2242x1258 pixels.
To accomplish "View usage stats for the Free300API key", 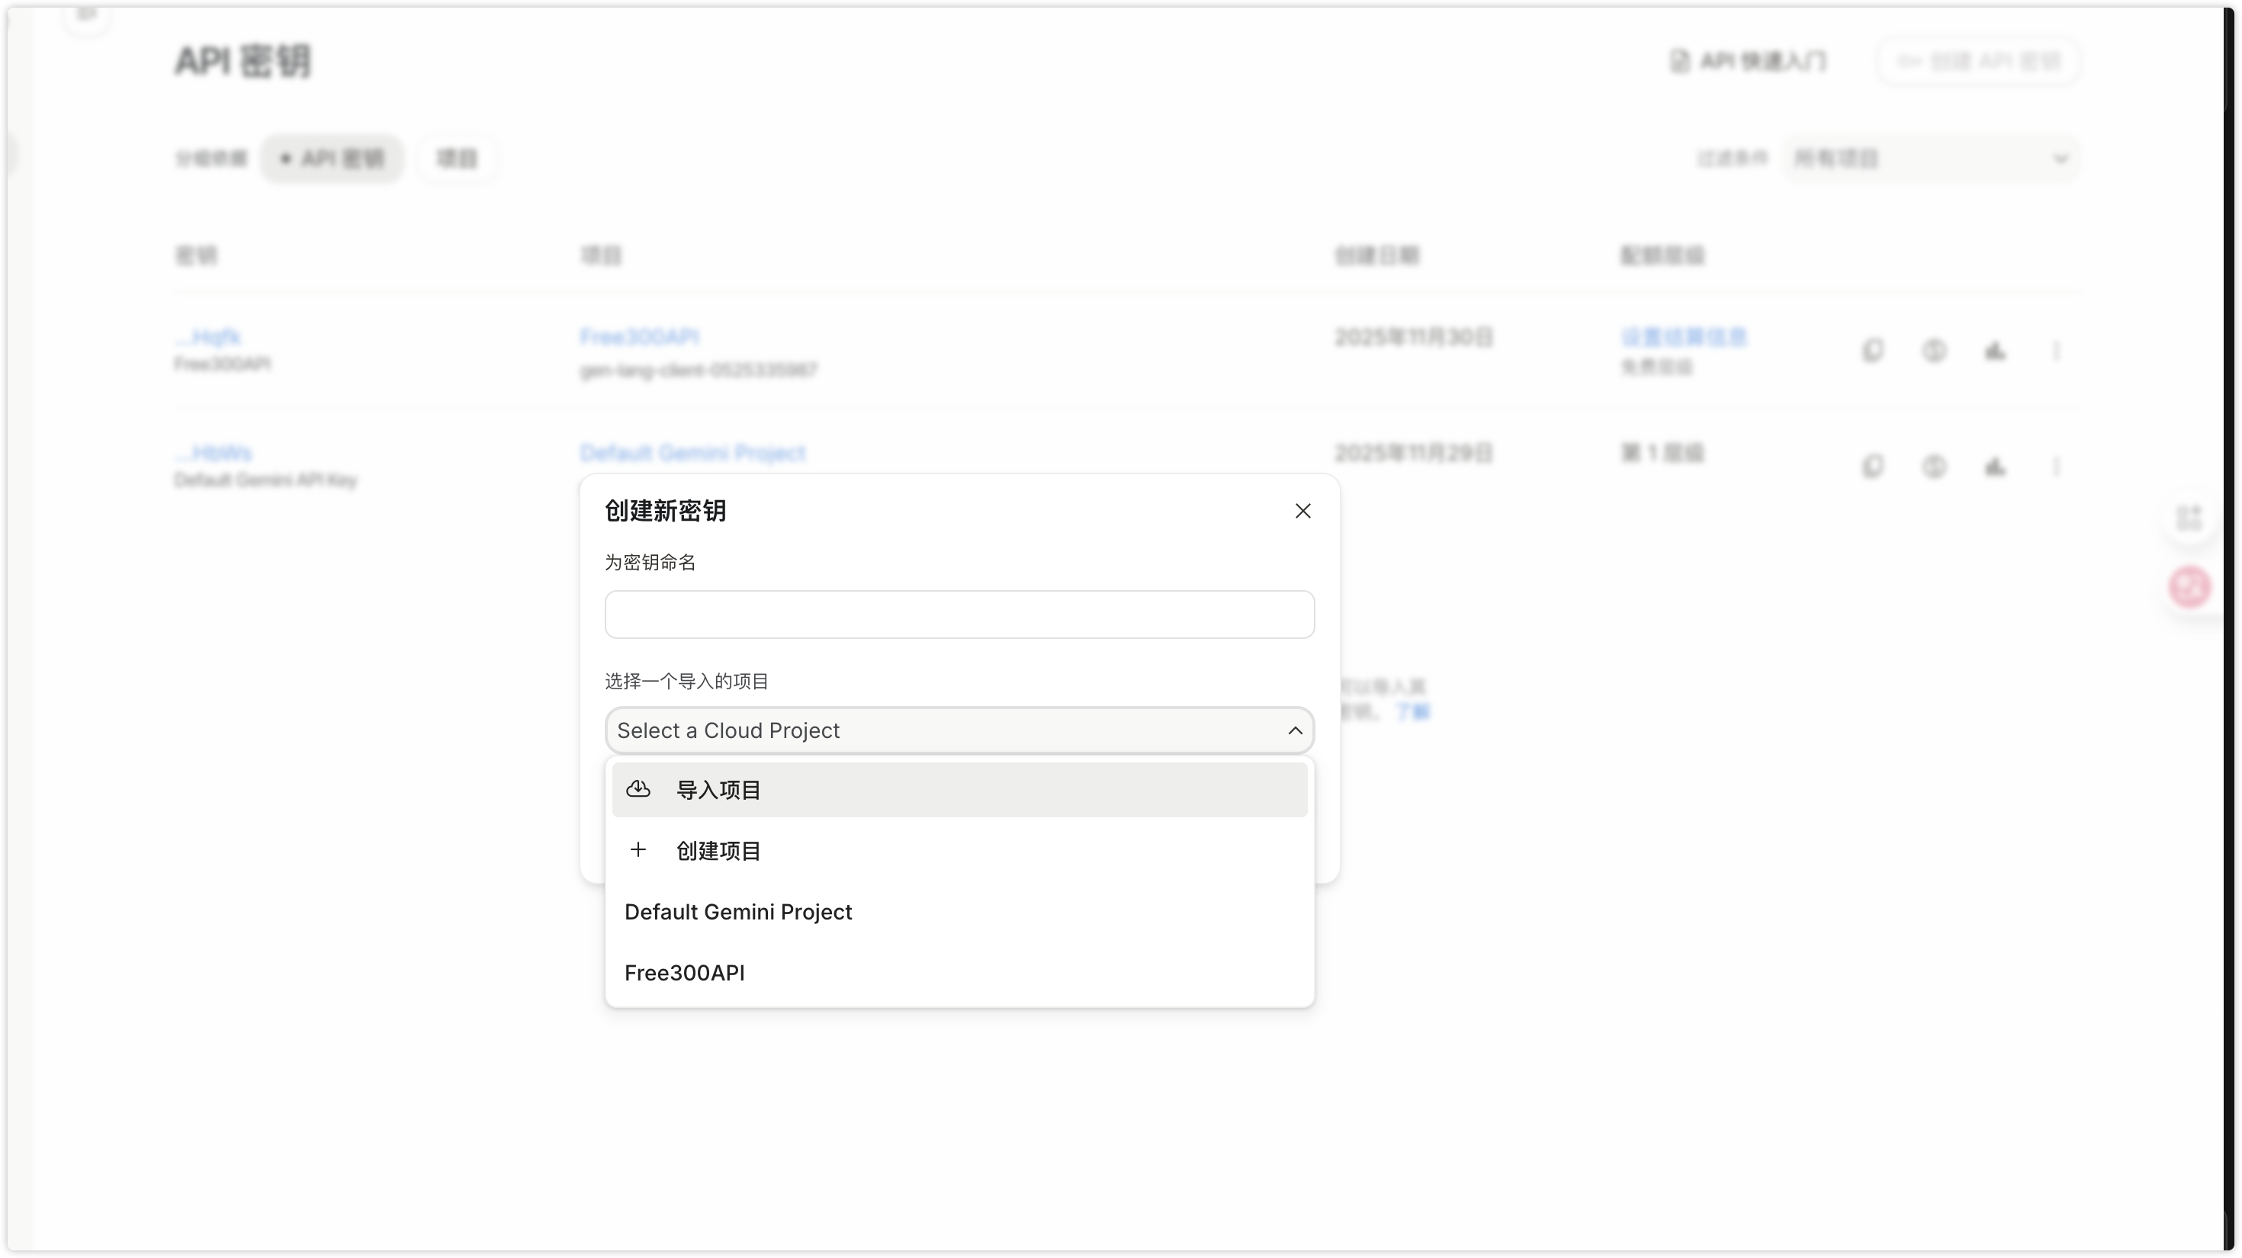I will [x=1934, y=351].
